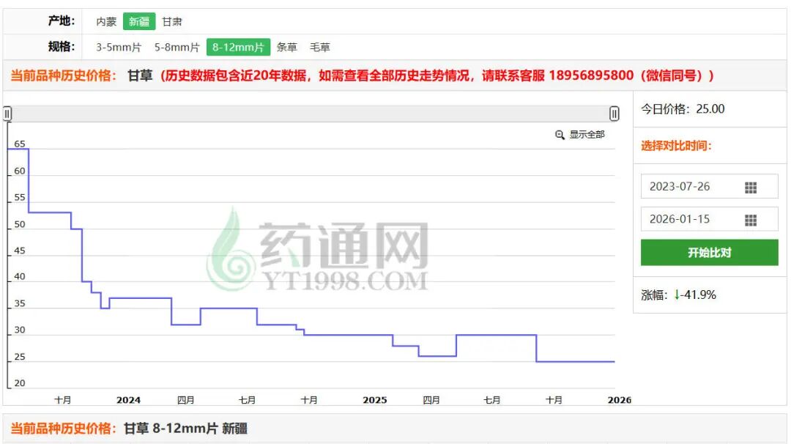Choose the 毛草 specification
Screen dimensions: 791x444
320,48
